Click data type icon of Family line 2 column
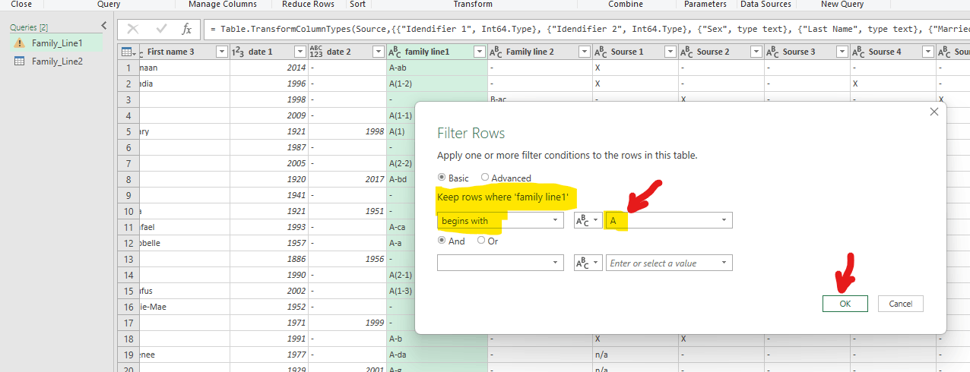970x372 pixels. click(496, 52)
